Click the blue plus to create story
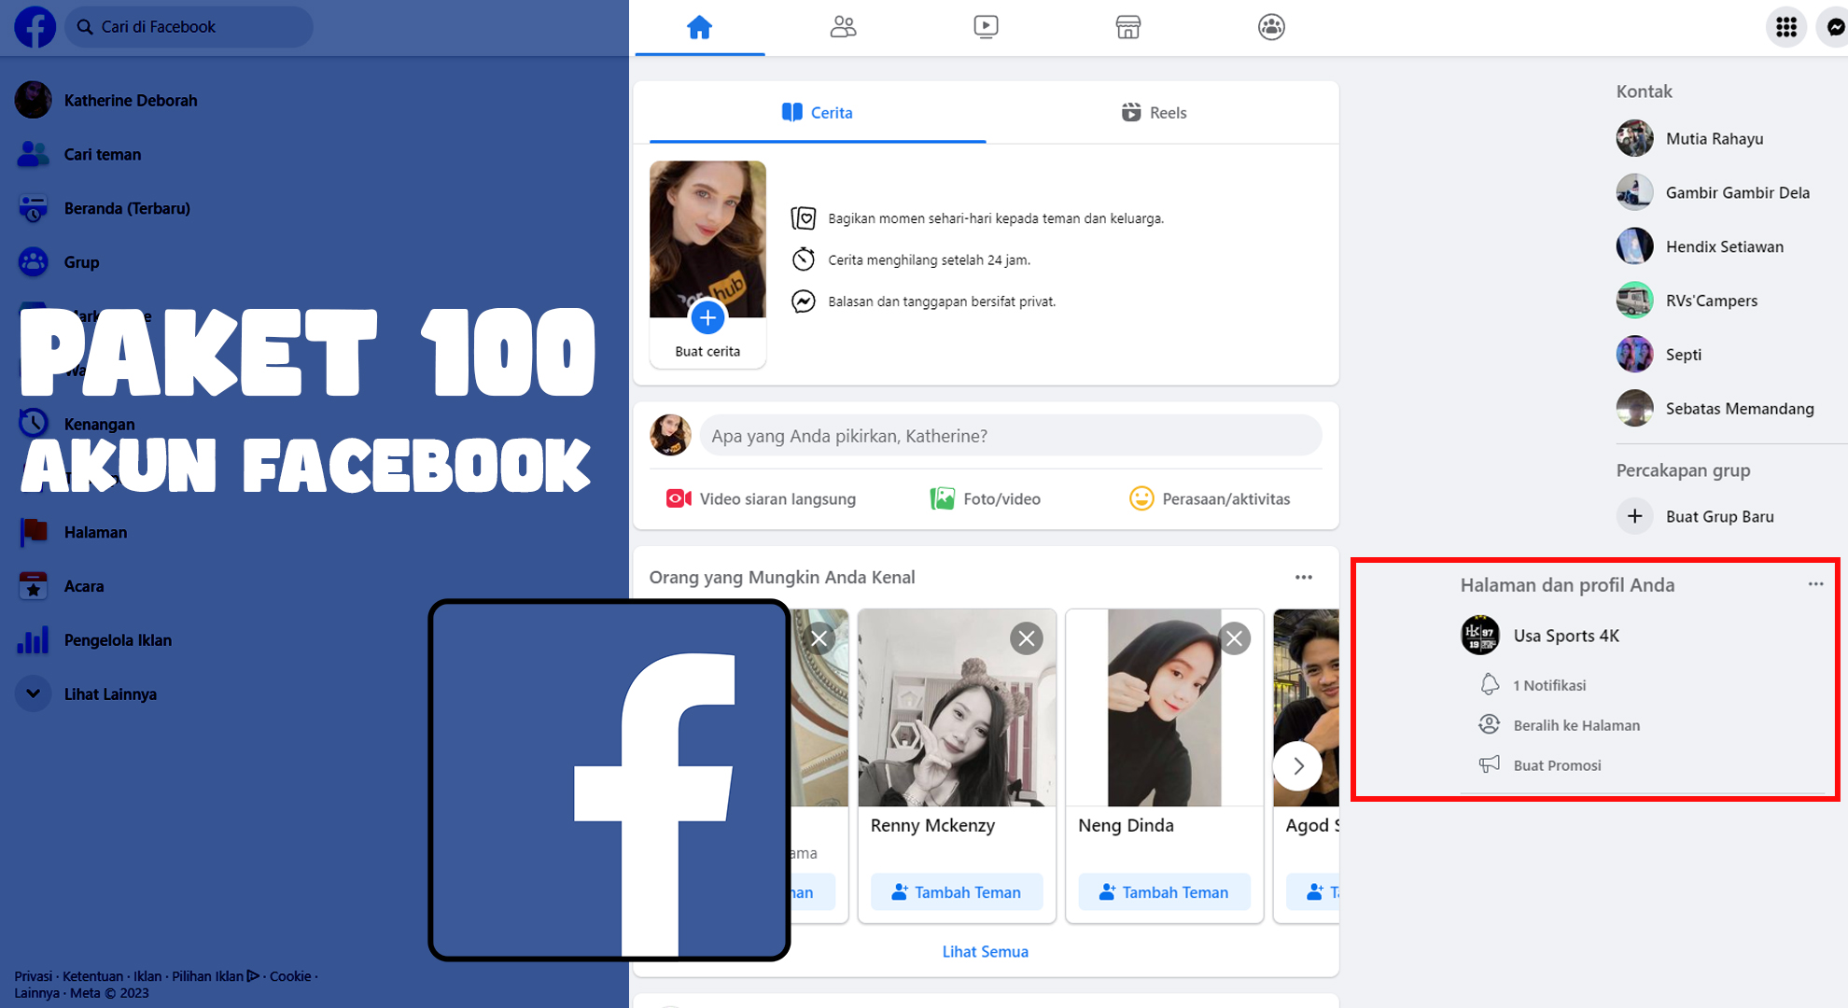Viewport: 1848px width, 1008px height. [707, 318]
